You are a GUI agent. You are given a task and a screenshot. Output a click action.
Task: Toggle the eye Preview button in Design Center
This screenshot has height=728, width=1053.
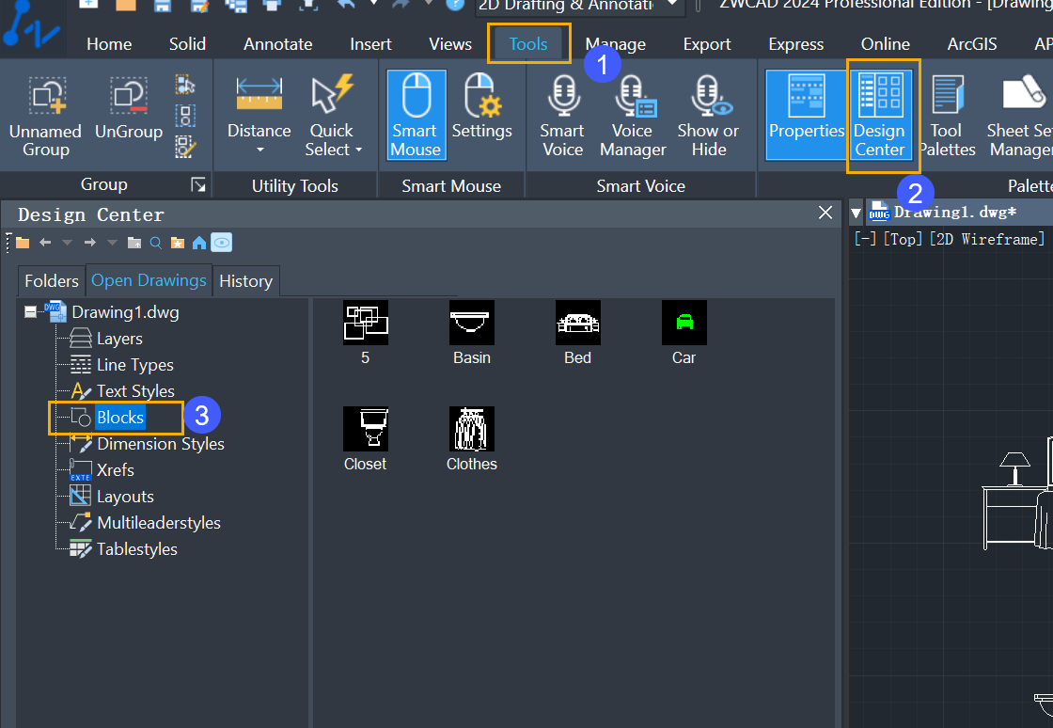pos(222,243)
